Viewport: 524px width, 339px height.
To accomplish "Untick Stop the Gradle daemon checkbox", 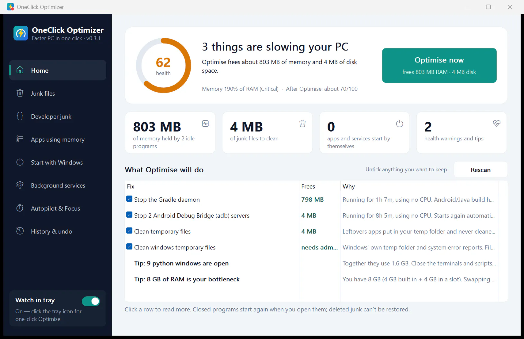I will (x=129, y=199).
